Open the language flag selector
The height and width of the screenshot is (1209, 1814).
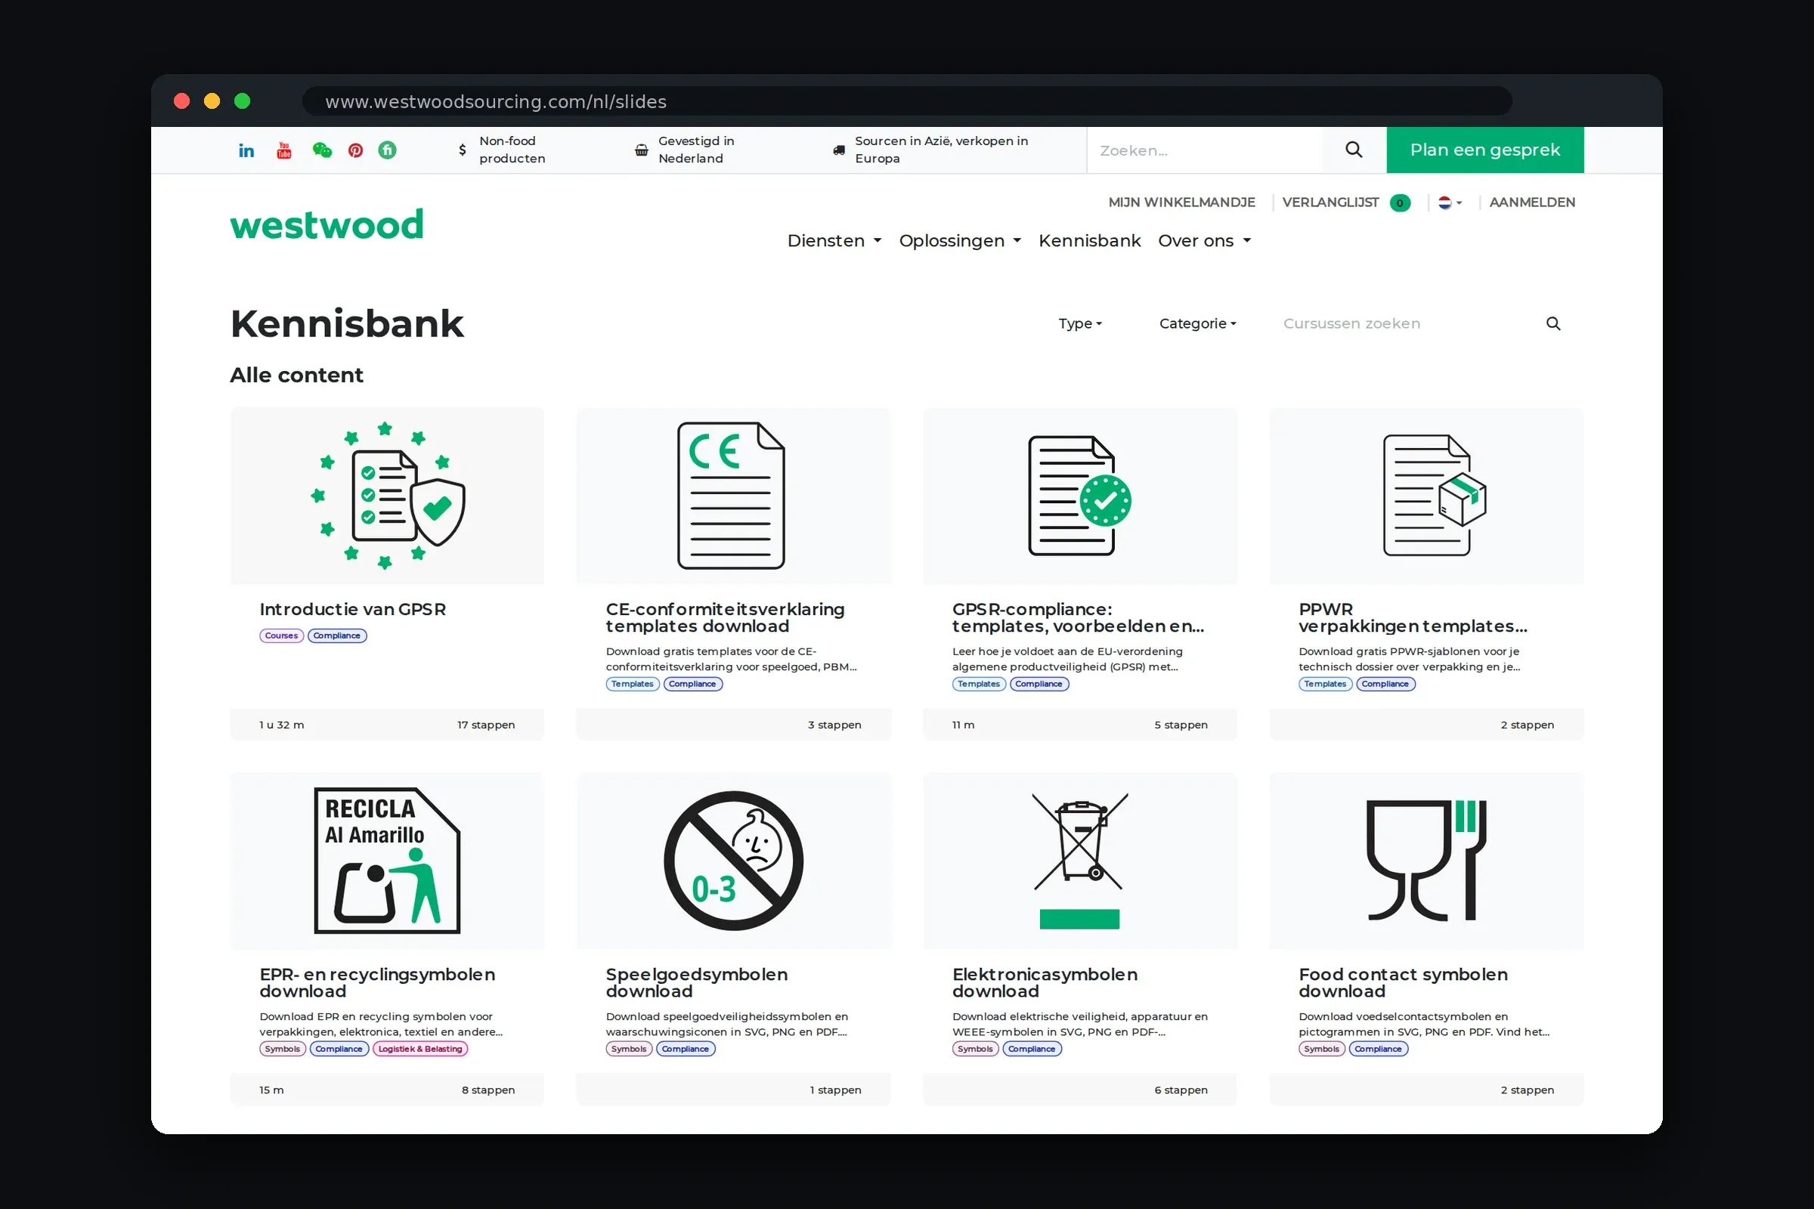[x=1450, y=203]
